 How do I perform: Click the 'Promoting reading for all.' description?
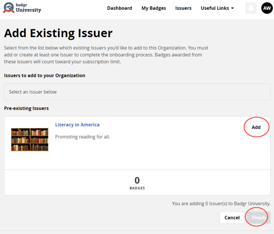tap(82, 137)
